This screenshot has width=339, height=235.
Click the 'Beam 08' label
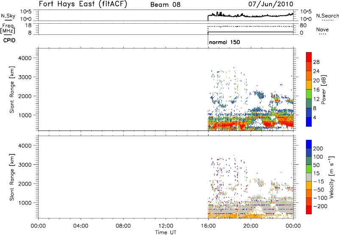(165, 5)
